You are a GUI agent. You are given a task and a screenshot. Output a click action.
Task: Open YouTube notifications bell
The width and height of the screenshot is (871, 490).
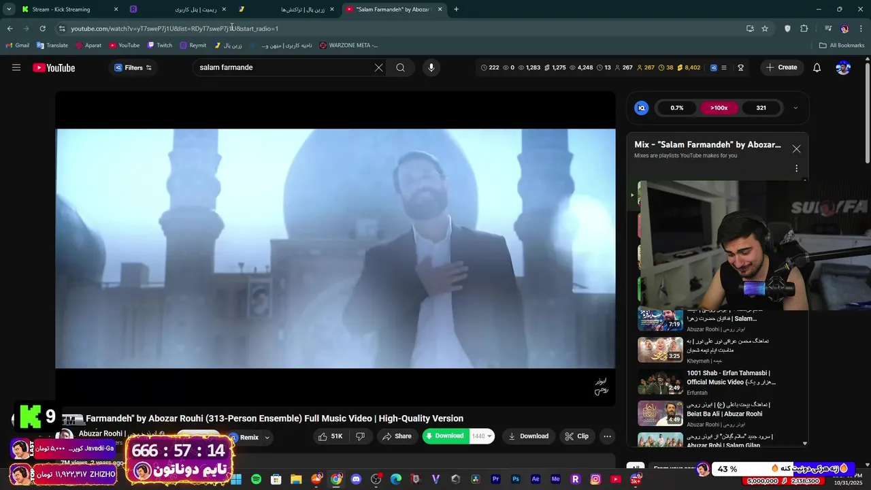(x=817, y=67)
